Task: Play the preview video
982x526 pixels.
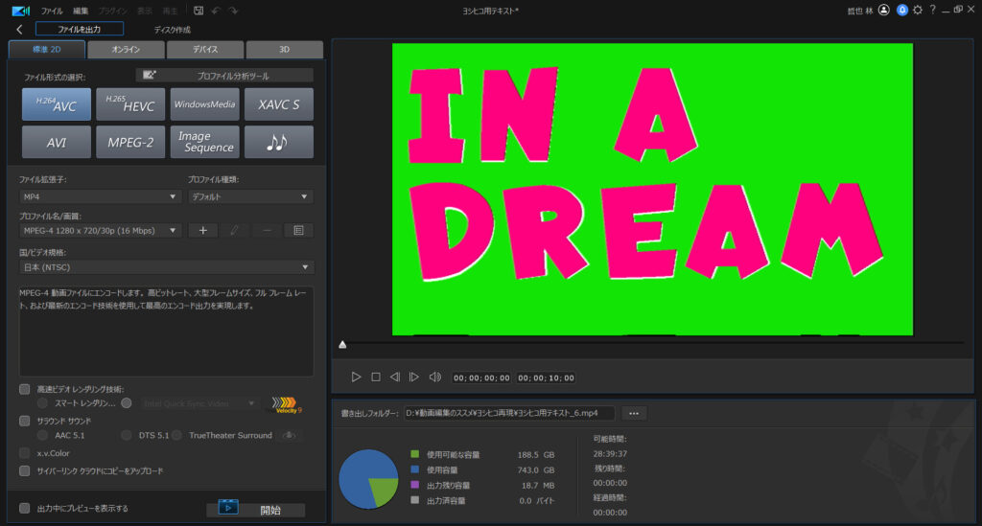Action: click(x=356, y=377)
